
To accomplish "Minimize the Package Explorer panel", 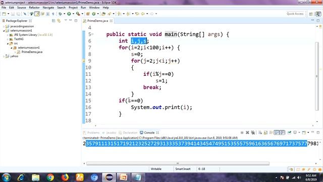I will click(x=71, y=20).
